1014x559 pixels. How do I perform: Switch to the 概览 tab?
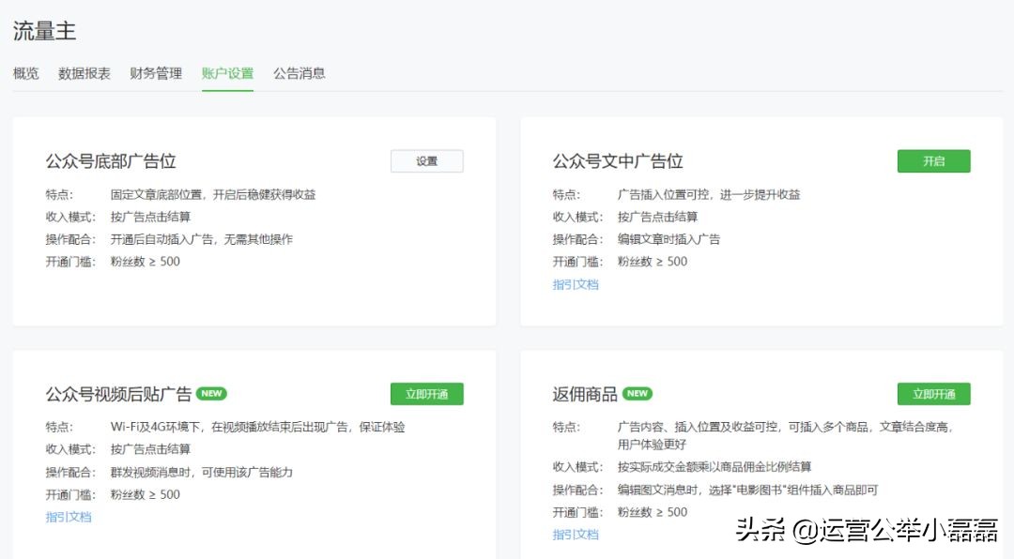[25, 73]
